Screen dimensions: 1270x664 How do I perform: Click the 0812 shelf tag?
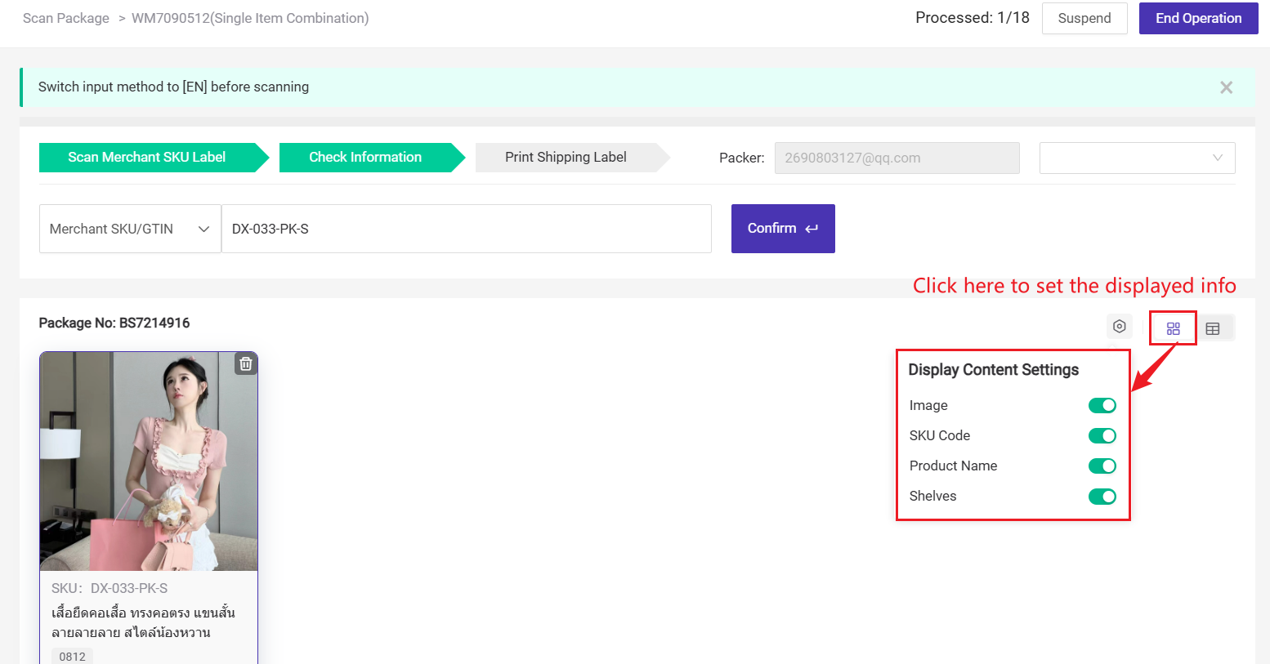coord(72,657)
